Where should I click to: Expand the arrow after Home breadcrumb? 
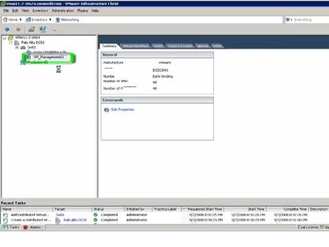(21, 20)
